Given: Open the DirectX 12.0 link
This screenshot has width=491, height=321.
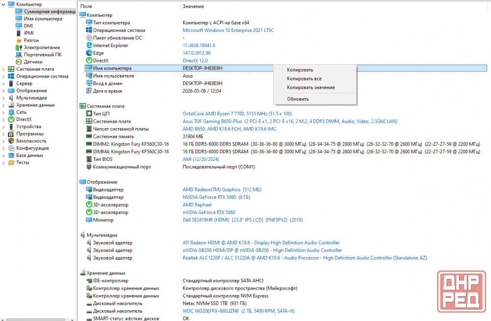Looking at the screenshot, I should tap(195, 61).
